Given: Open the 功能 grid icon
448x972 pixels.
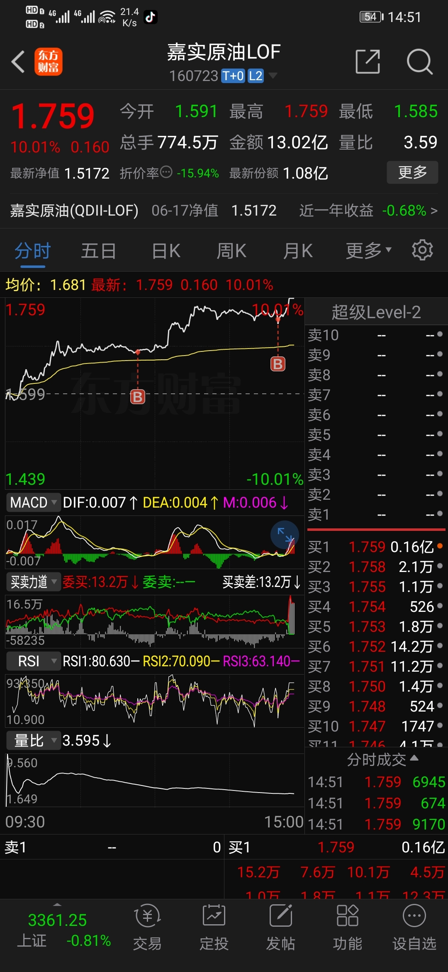Looking at the screenshot, I should click(347, 916).
